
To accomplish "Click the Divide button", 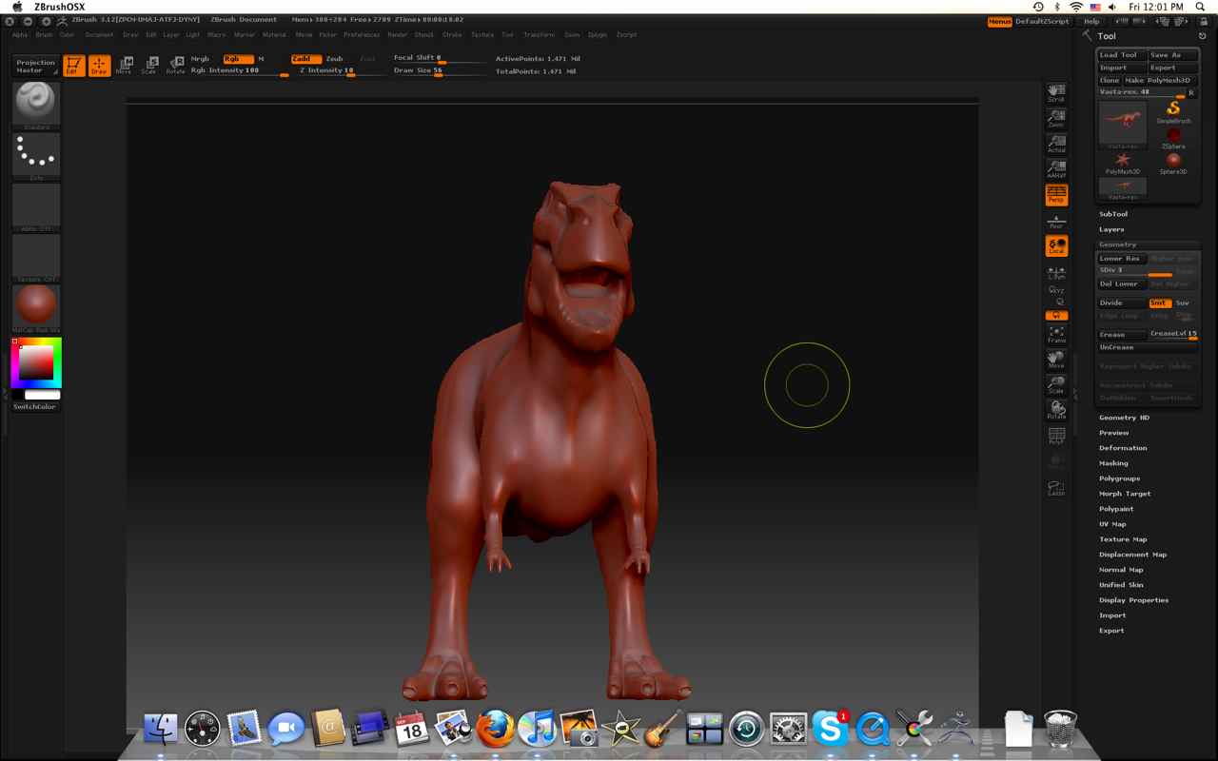I will pyautogui.click(x=1122, y=302).
